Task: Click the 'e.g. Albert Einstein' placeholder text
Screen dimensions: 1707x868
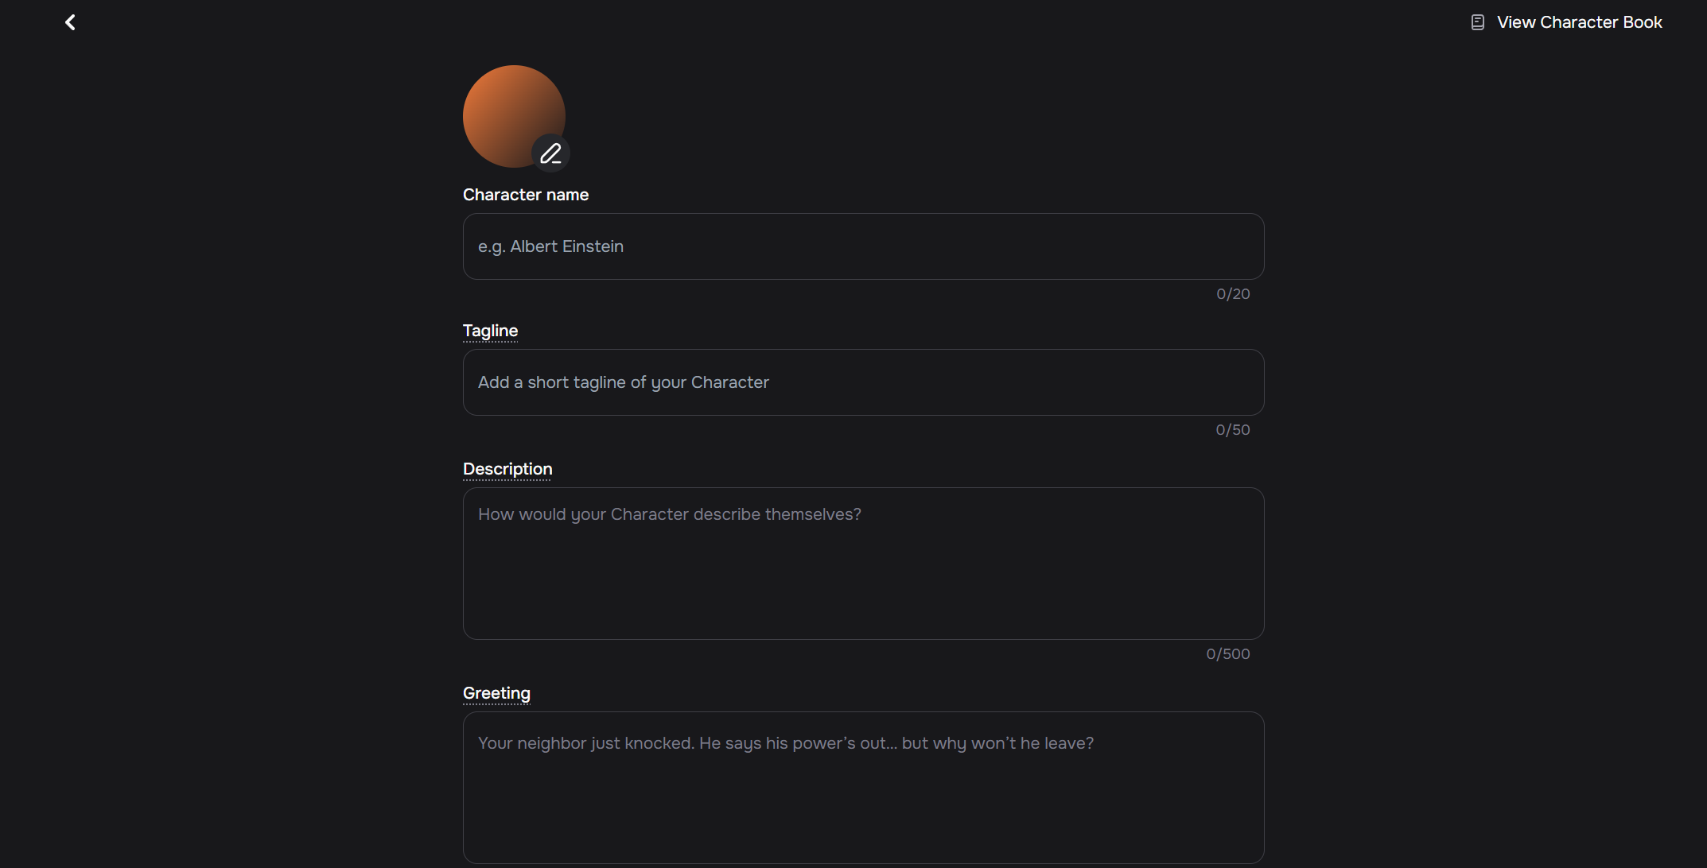Action: tap(550, 246)
